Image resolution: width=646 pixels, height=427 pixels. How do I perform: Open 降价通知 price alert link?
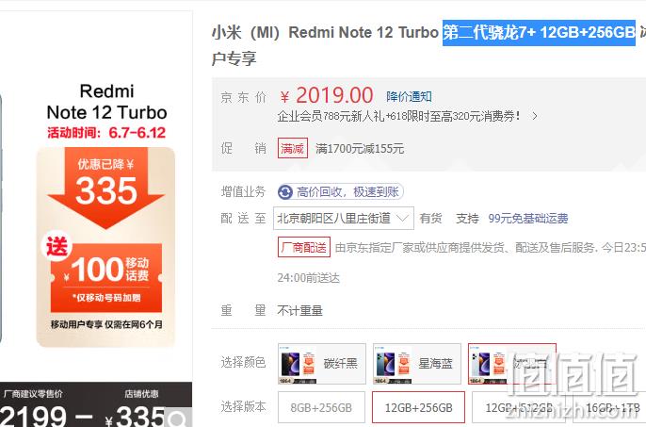coord(409,96)
